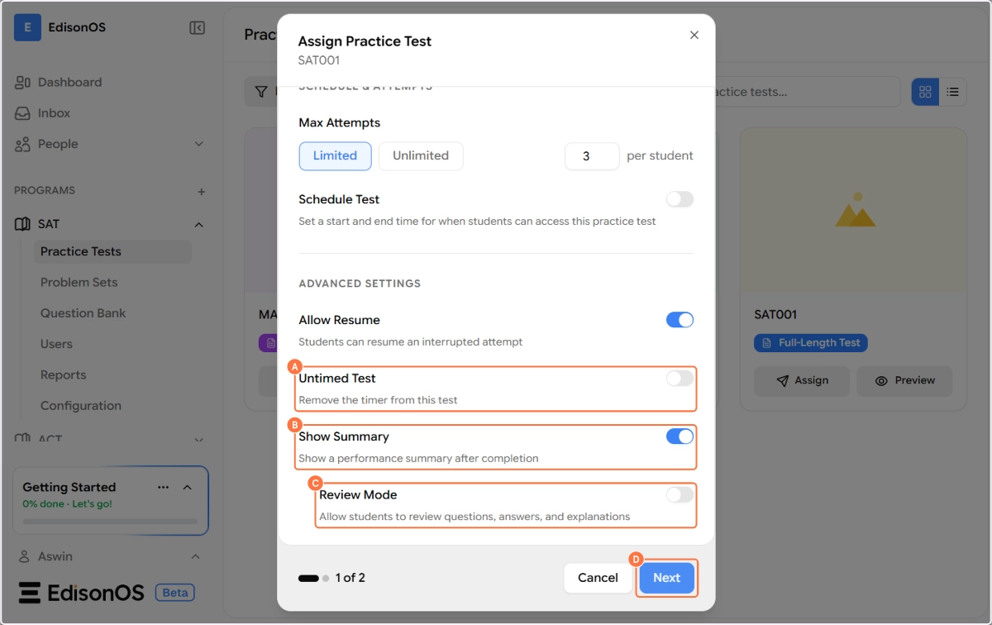Click the Inbox icon in sidebar
Screen dimensions: 992x625
pyautogui.click(x=22, y=113)
